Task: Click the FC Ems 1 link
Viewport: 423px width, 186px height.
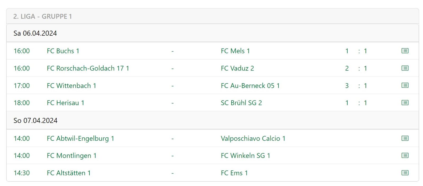Action: 234,173
